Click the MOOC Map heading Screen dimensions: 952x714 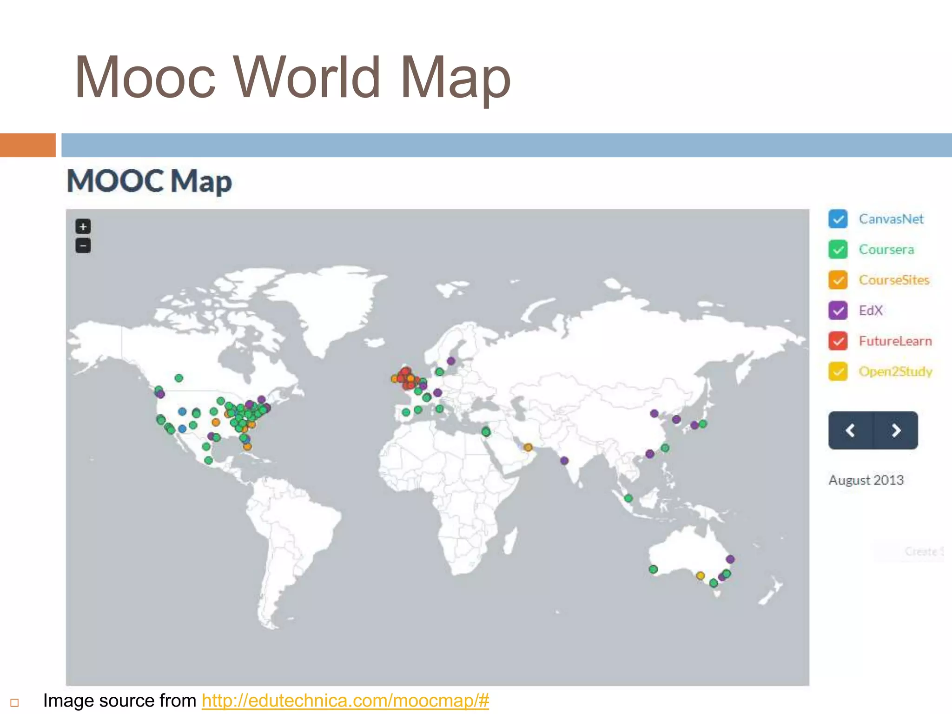(x=149, y=181)
